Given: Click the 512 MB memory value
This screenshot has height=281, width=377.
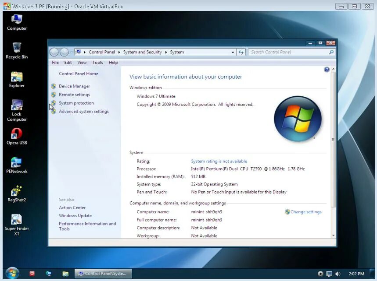Looking at the screenshot, I should (x=198, y=177).
